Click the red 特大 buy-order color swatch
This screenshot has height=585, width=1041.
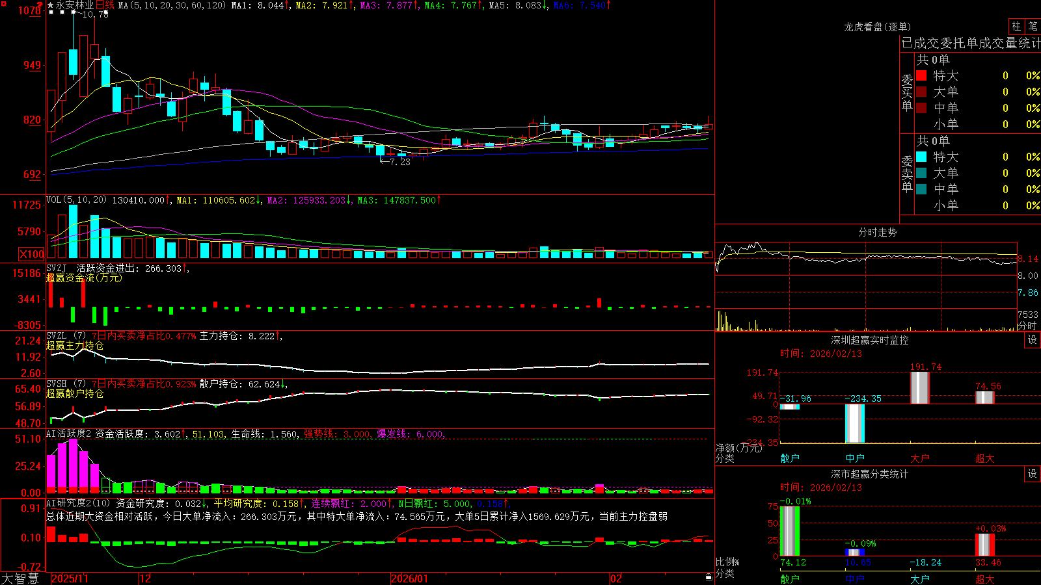[921, 75]
